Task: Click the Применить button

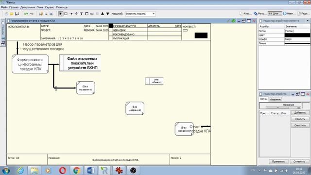Action: 278,161
